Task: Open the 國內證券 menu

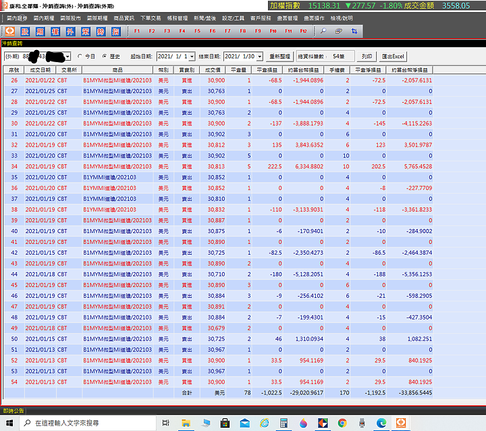Action: [17, 18]
